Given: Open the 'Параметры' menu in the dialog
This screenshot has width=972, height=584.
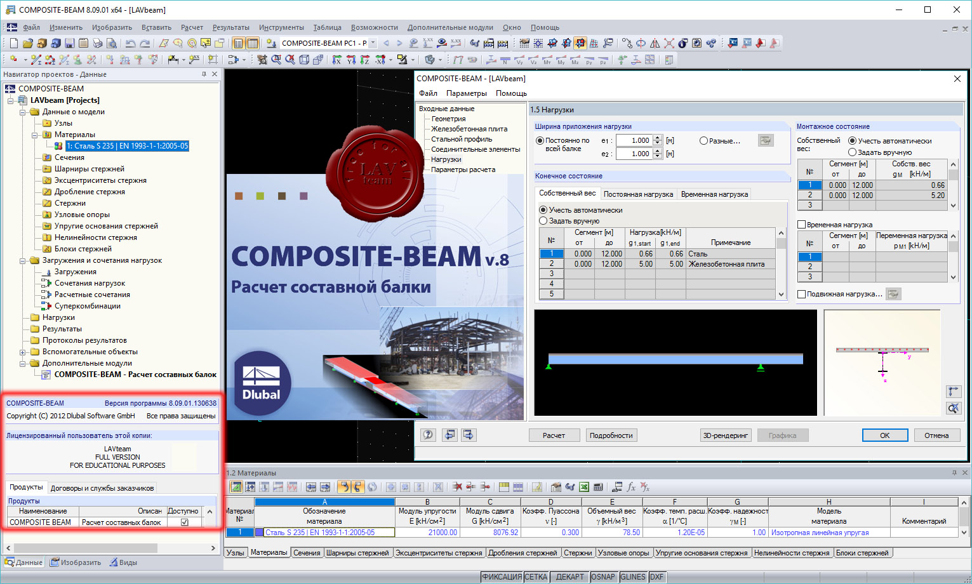Looking at the screenshot, I should 467,93.
